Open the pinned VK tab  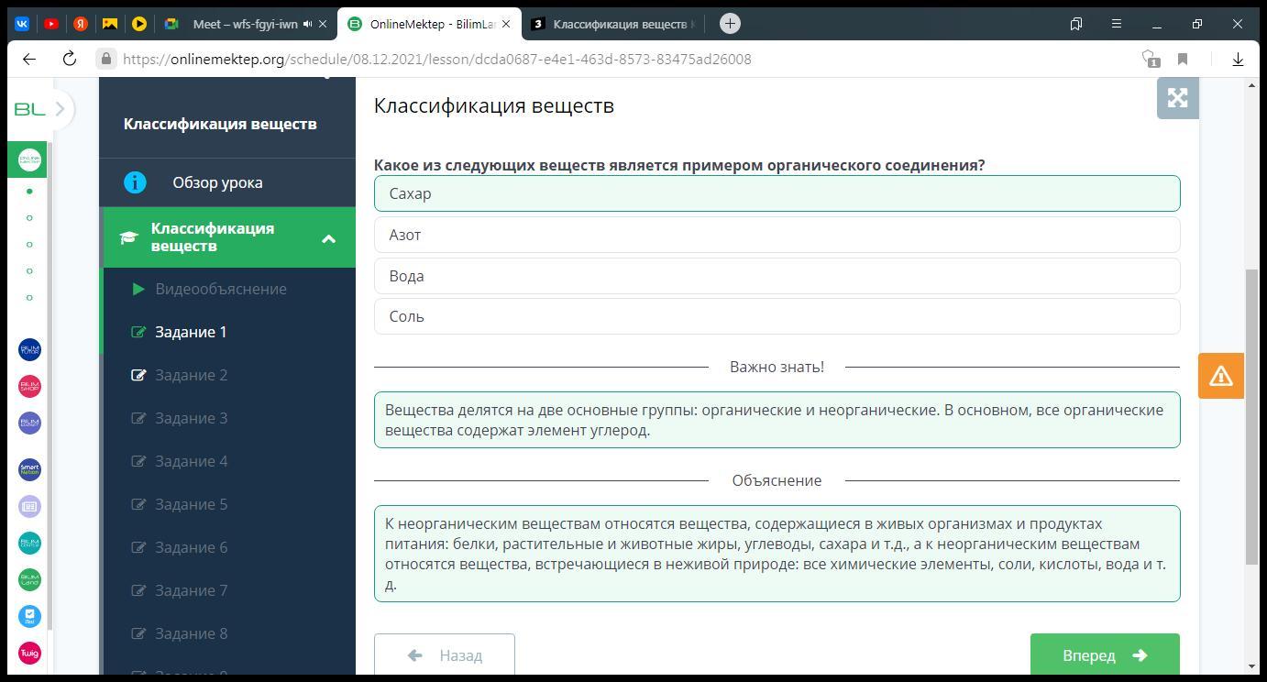22,24
